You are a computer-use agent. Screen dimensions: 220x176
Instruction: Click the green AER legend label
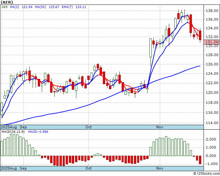coord(5,7)
